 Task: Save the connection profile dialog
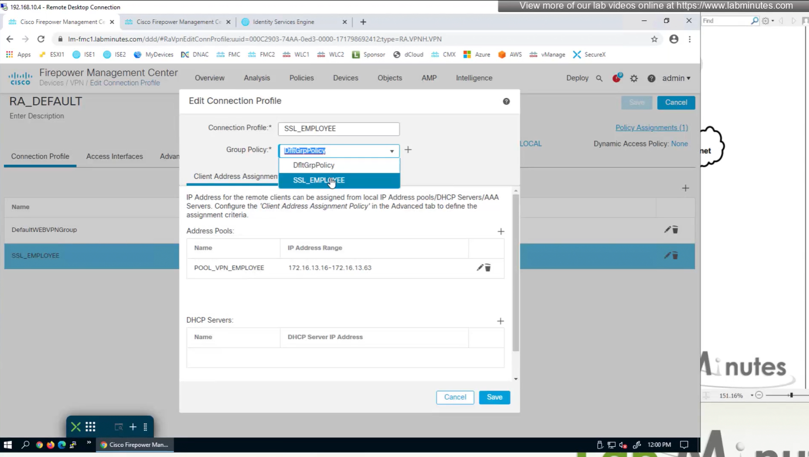point(494,397)
